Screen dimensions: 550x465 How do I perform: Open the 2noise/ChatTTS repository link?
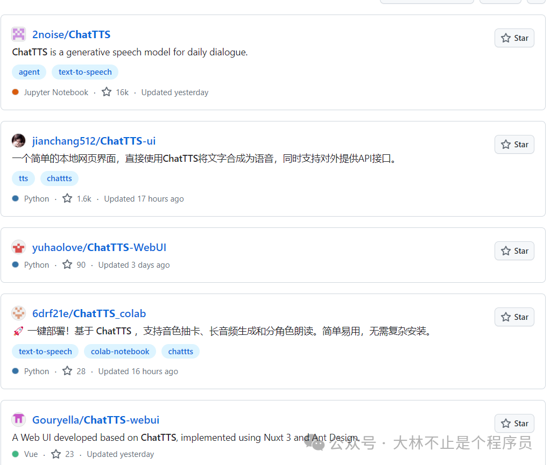coord(71,34)
